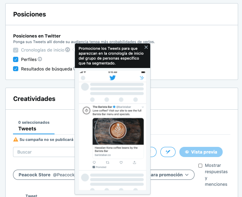Viewport: 242px width, 197px height.
Task: Focus the Buscar search field
Action: (44, 152)
